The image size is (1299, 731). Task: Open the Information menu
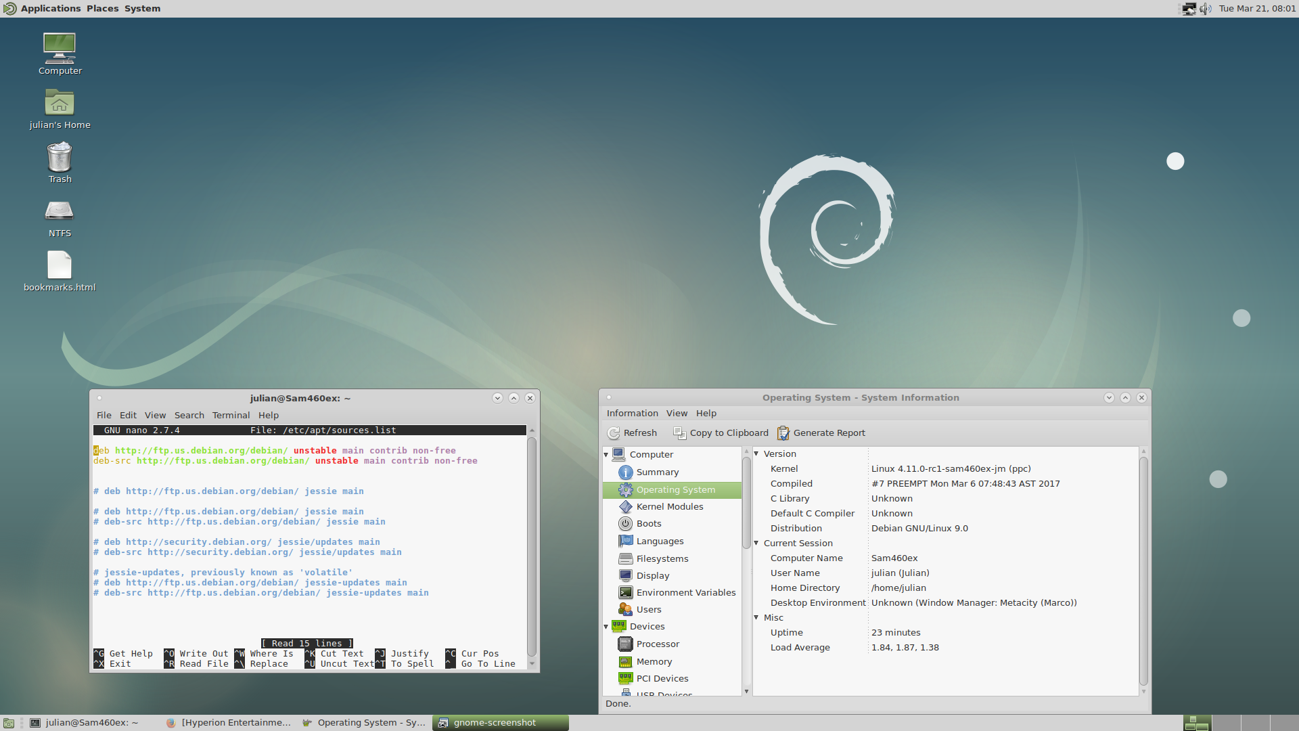632,414
